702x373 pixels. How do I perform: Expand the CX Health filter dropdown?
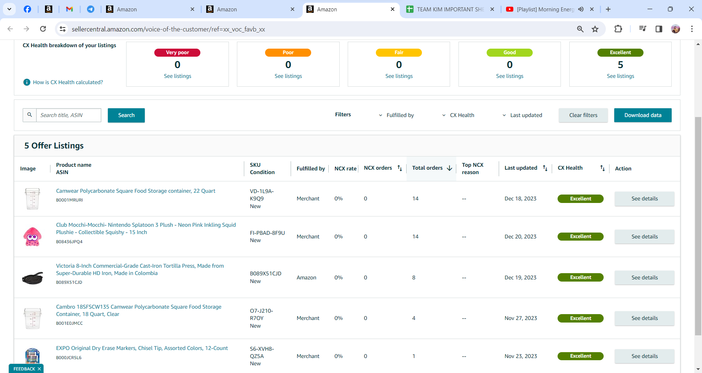coord(458,115)
